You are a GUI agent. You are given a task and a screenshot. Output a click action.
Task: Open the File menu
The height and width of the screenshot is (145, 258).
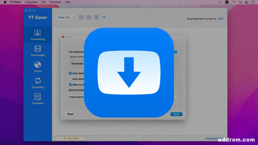44,2
